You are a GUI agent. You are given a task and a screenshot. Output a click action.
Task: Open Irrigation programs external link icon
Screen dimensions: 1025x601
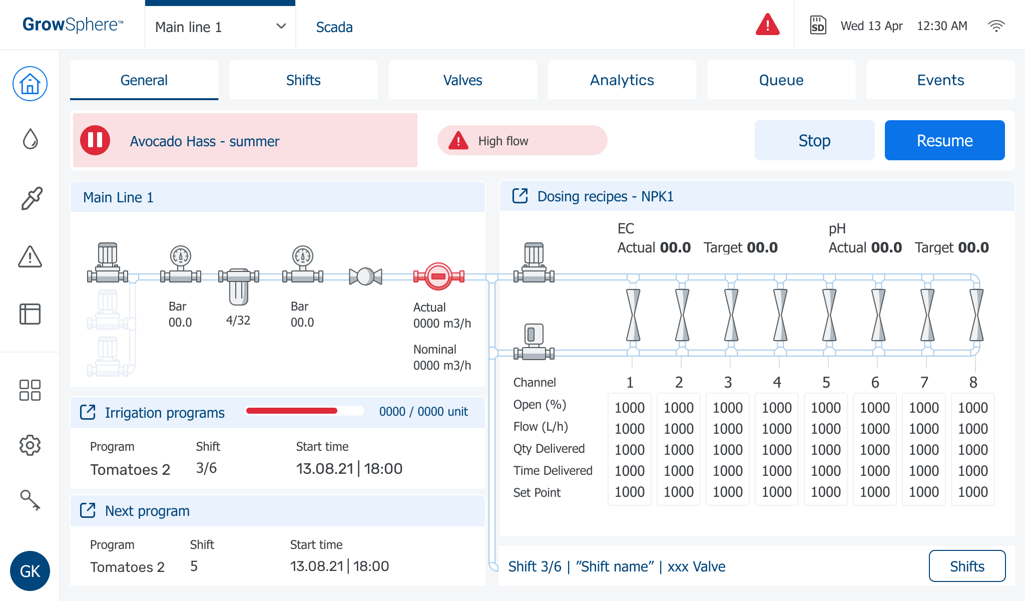(88, 412)
